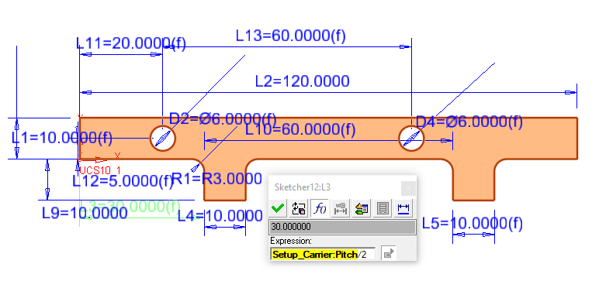Click the left hole circle D2
Image resolution: width=599 pixels, height=281 pixels.
point(163,138)
